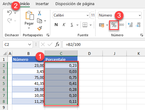Select column B header
This screenshot has height=110, width=145.
[x=28, y=54]
